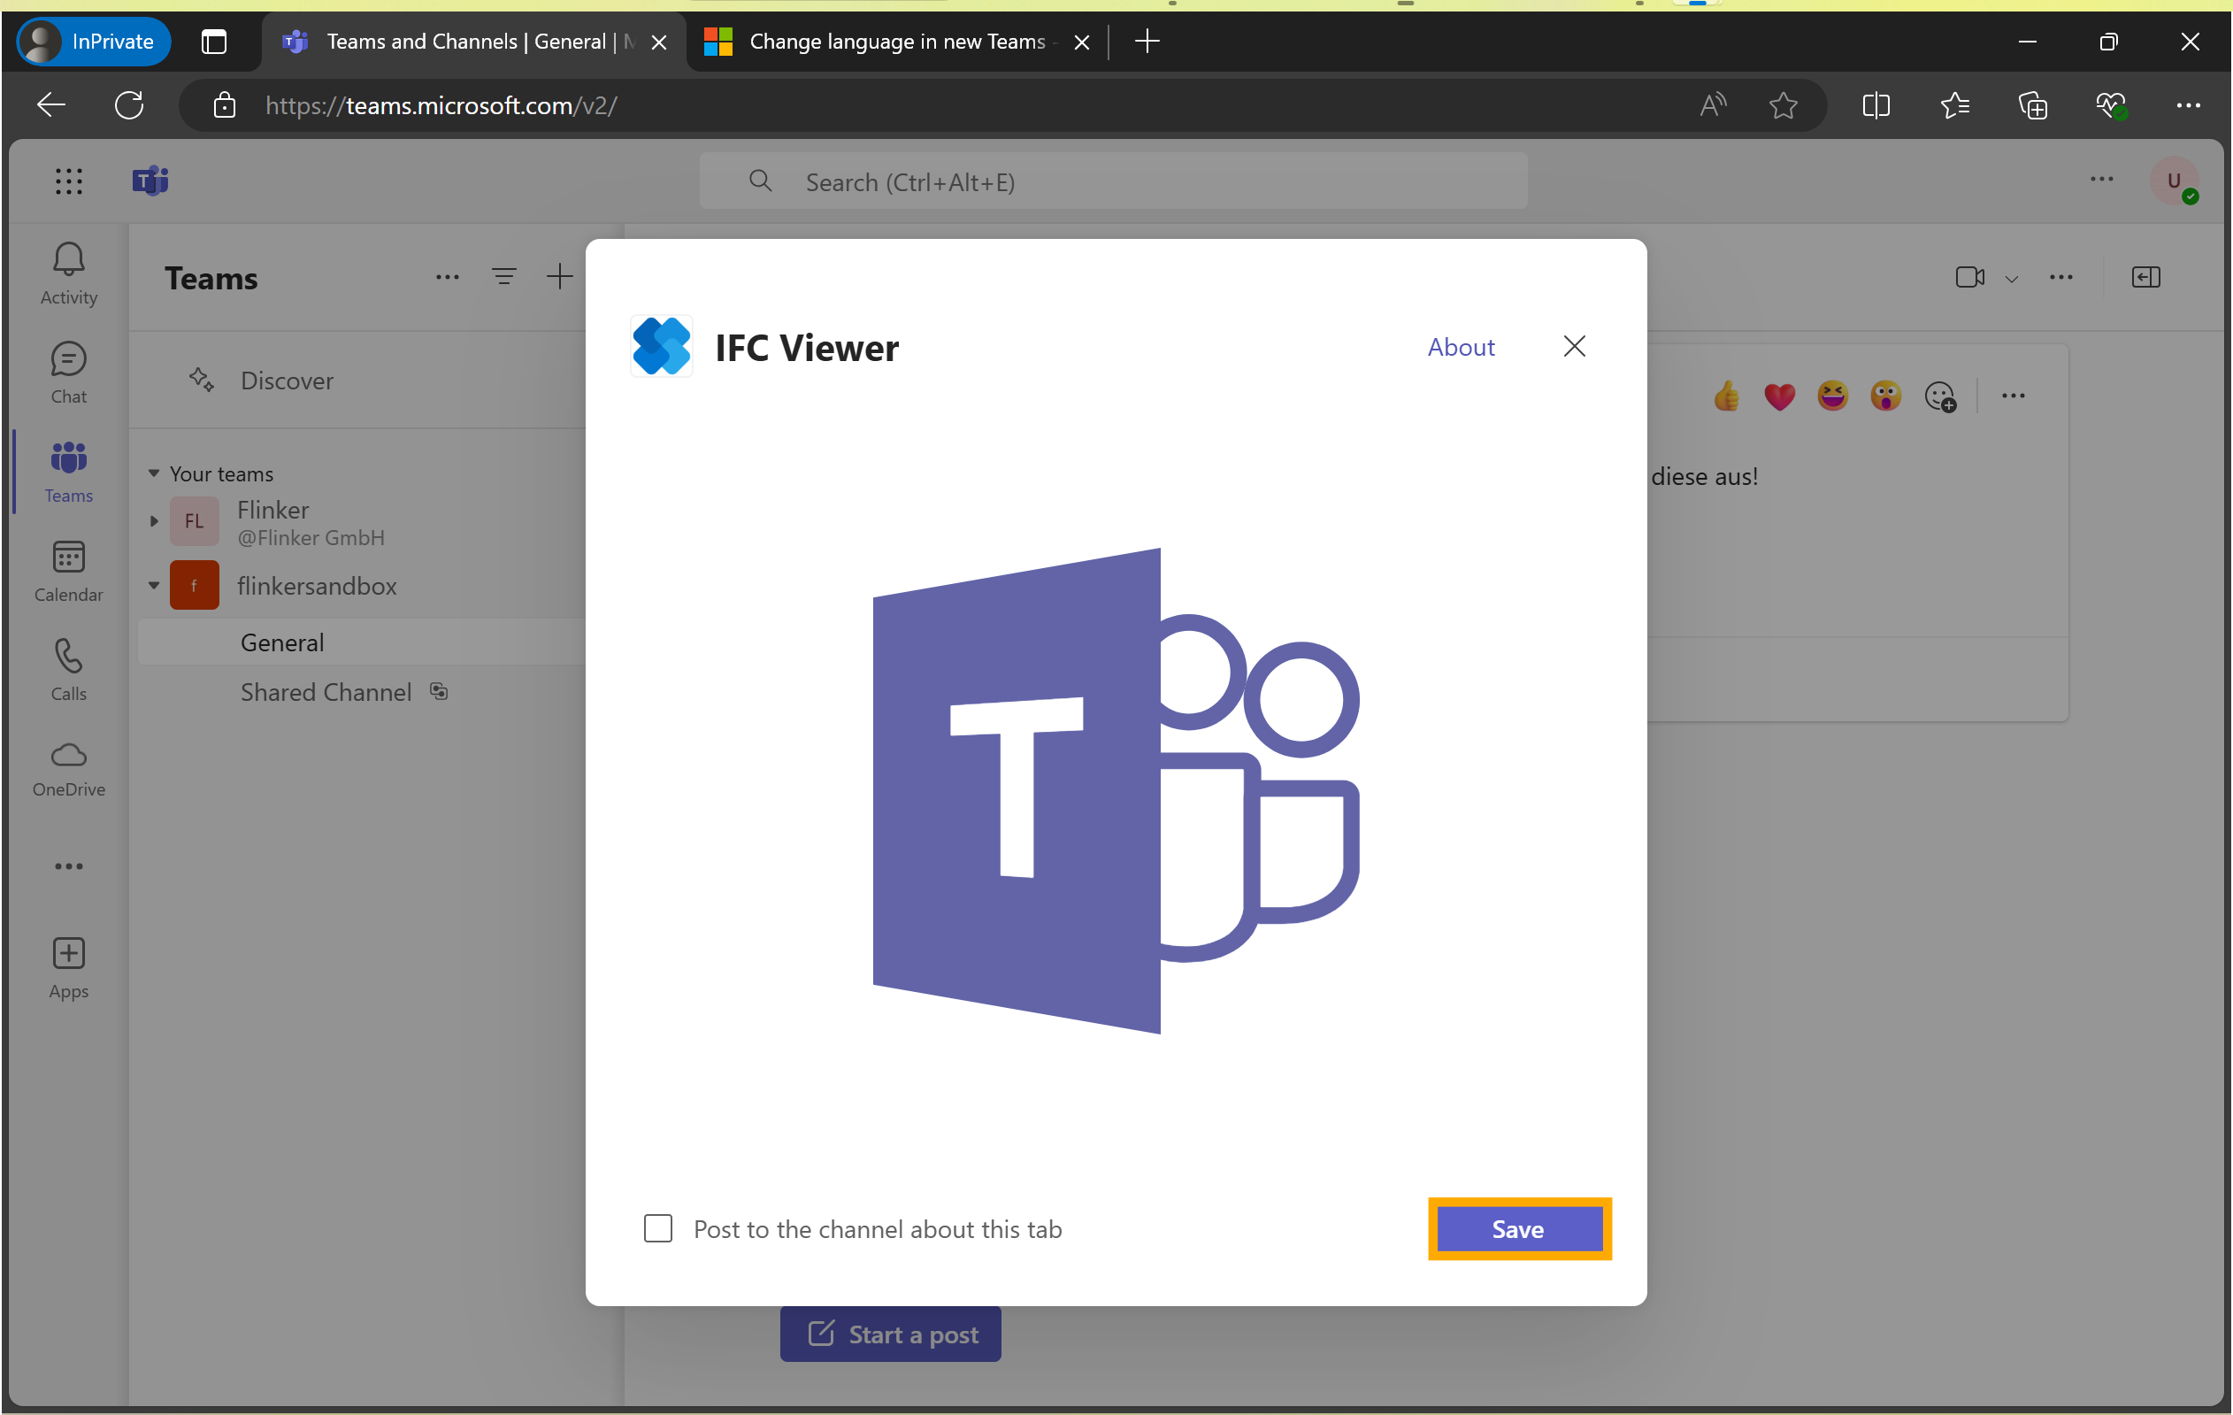
Task: Select the Flinker team avatar FL
Action: (195, 522)
